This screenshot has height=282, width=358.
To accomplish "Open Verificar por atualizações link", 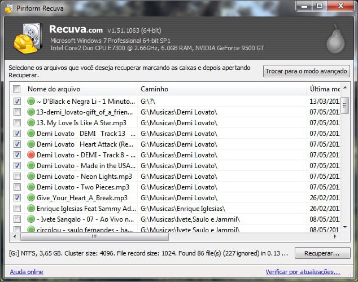I will click(303, 272).
